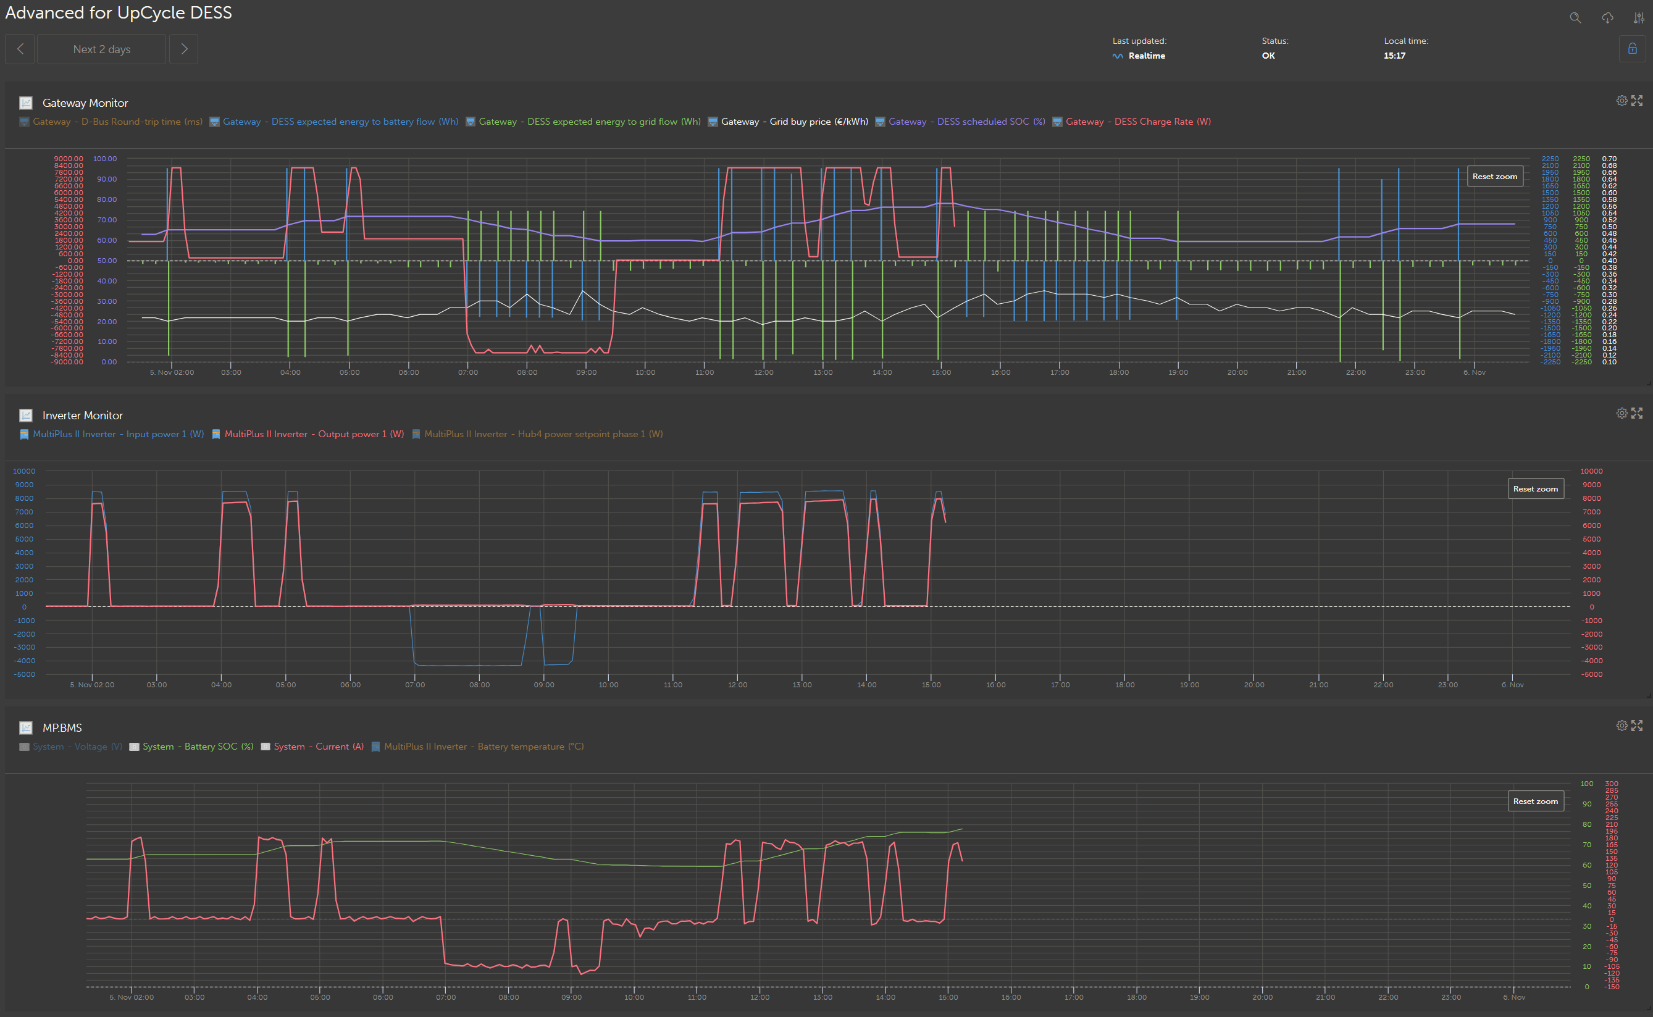
Task: Click the cloud download data icon
Action: [x=1607, y=18]
